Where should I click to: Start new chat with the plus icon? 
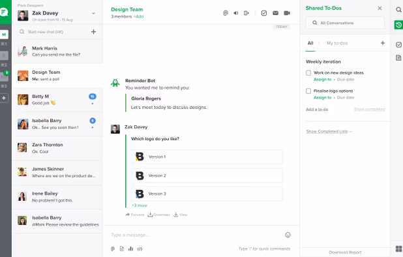[x=93, y=32]
